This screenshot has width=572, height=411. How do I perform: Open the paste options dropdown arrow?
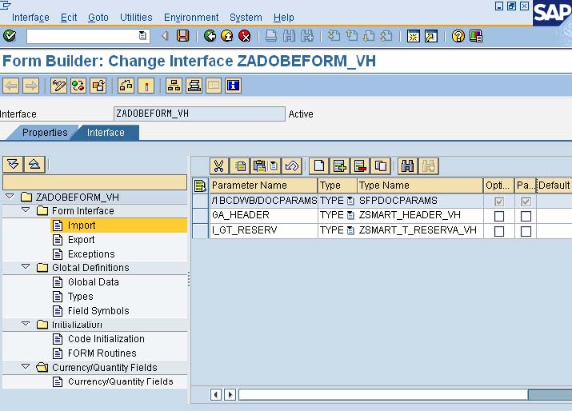(274, 166)
